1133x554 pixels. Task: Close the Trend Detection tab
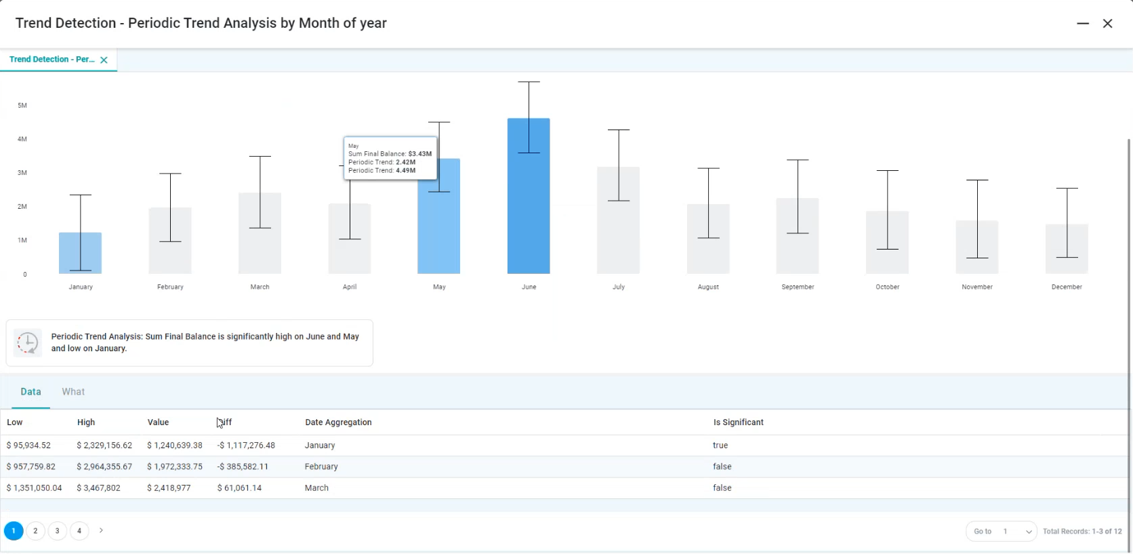coord(104,60)
